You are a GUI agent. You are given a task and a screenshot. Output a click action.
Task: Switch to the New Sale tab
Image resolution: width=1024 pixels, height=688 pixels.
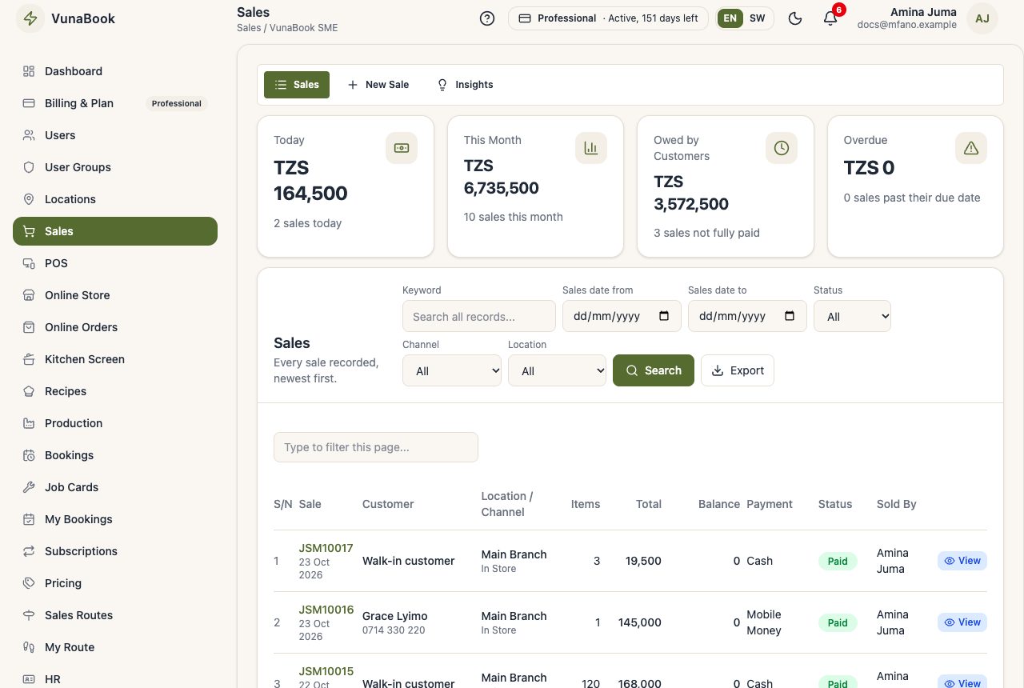(378, 85)
